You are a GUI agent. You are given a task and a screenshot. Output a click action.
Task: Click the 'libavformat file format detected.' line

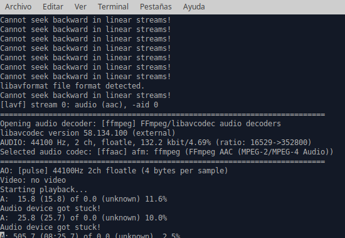pyautogui.click(x=72, y=86)
